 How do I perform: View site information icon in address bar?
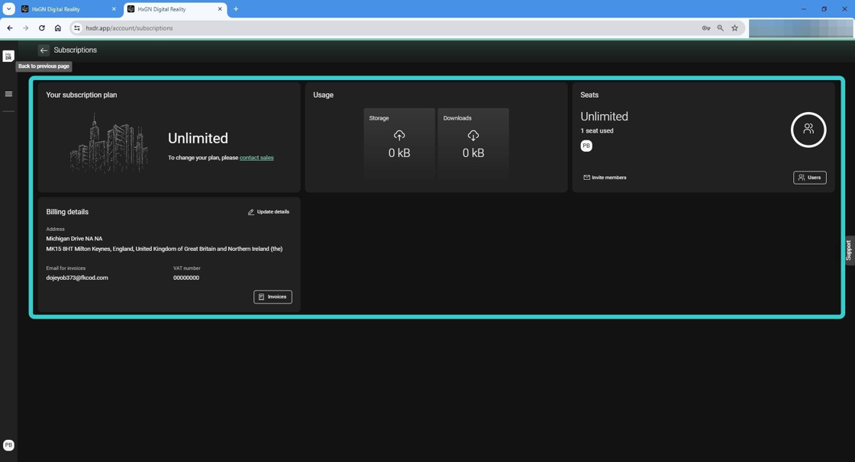pos(77,28)
